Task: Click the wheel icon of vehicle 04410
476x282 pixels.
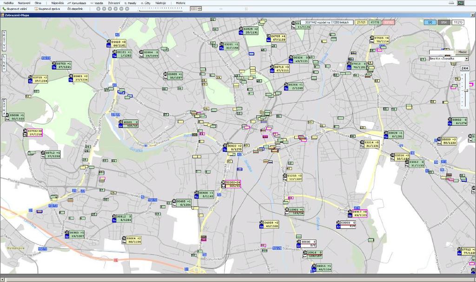Action: point(109,41)
